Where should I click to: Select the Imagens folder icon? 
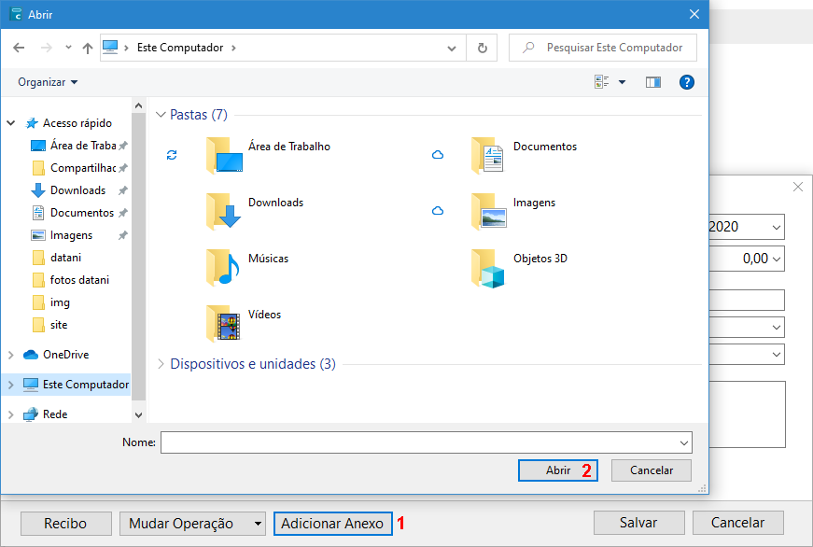click(x=488, y=211)
